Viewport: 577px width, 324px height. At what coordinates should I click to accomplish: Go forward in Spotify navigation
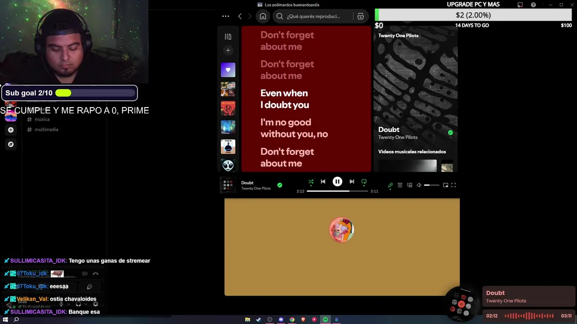coord(250,16)
